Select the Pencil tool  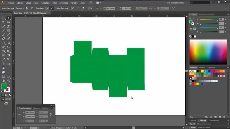tap(8, 35)
